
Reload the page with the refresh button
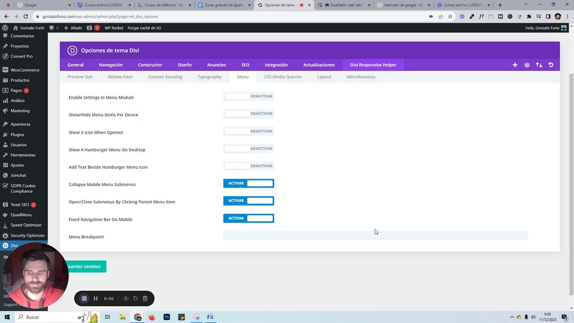tap(26, 17)
